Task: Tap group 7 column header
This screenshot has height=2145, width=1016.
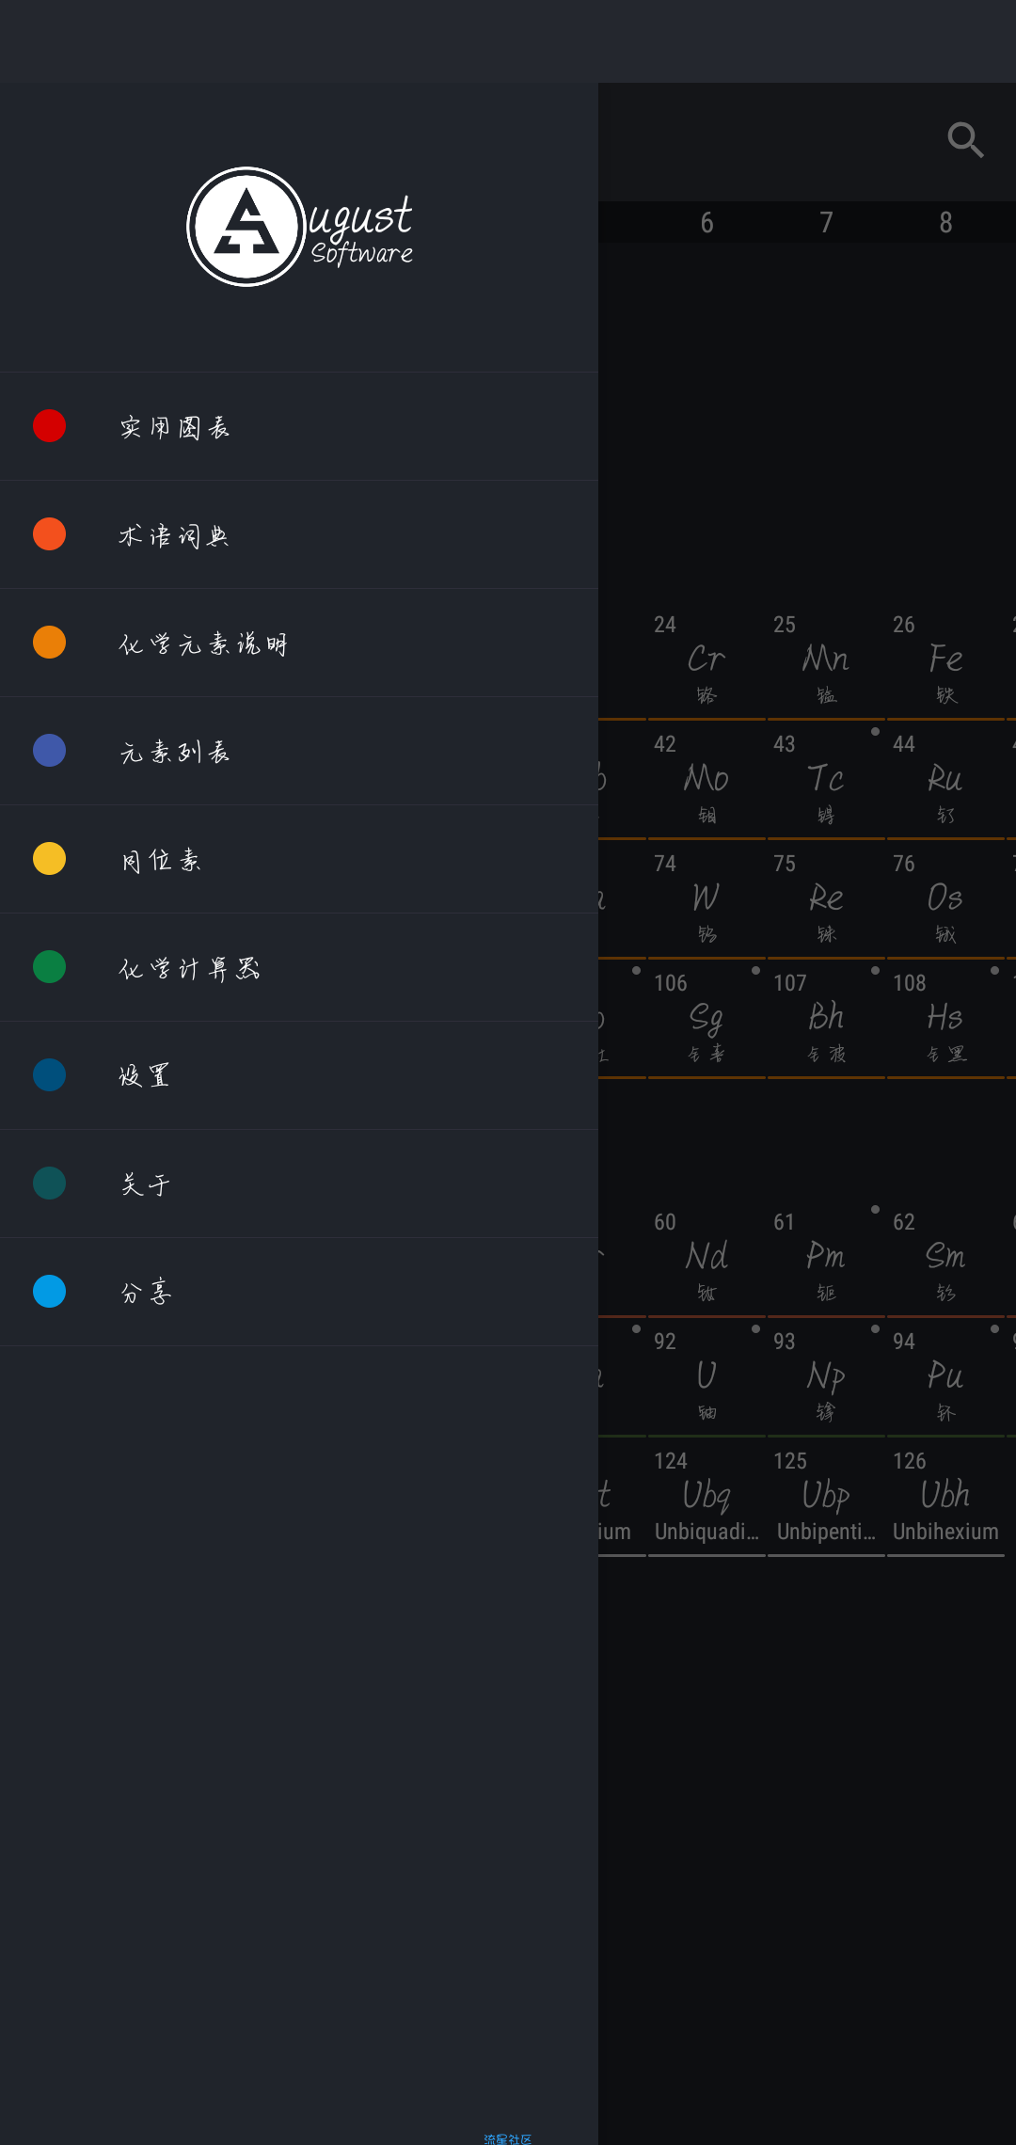Action: pyautogui.click(x=826, y=223)
